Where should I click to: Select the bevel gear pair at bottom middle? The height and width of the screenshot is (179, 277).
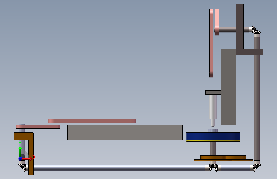(213, 168)
